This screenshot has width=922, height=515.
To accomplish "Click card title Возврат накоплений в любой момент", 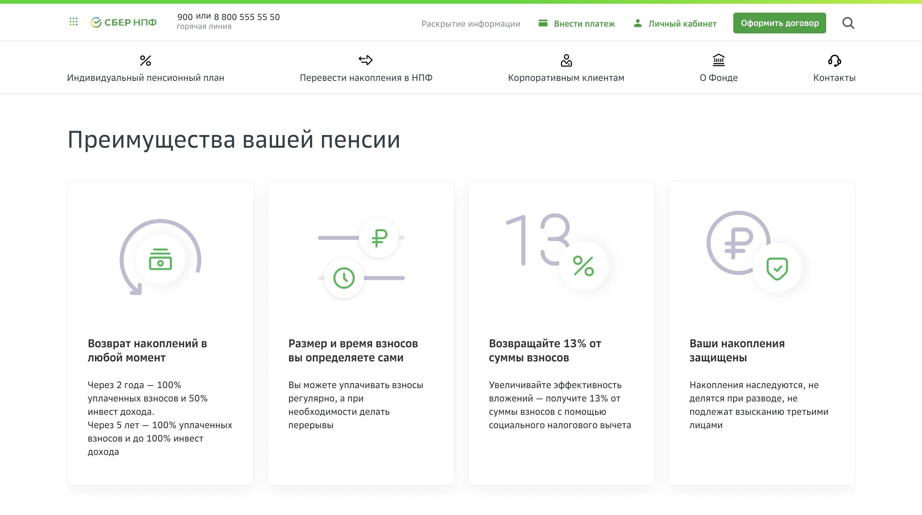I will (x=147, y=351).
